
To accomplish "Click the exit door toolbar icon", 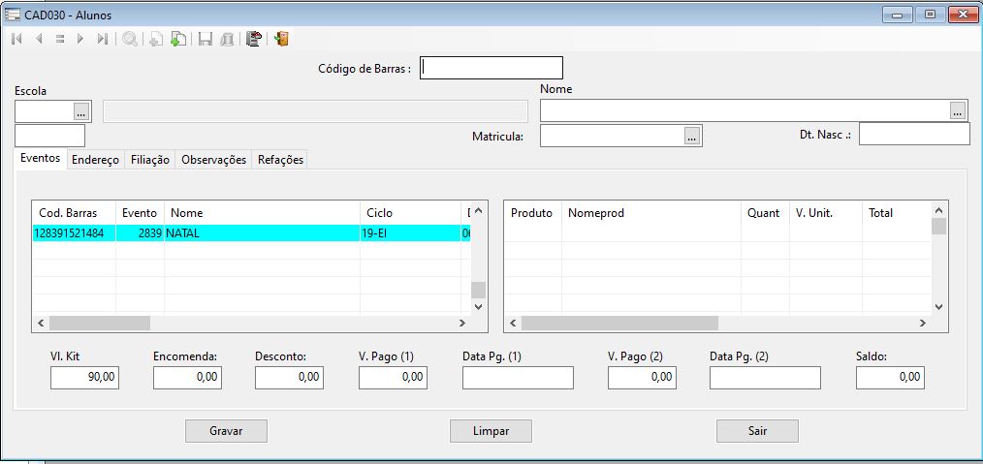I will click(x=281, y=40).
